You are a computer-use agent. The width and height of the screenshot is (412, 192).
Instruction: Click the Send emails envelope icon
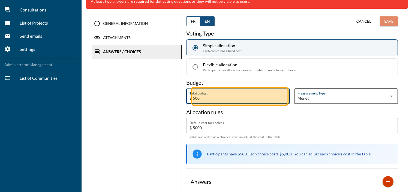point(8,36)
